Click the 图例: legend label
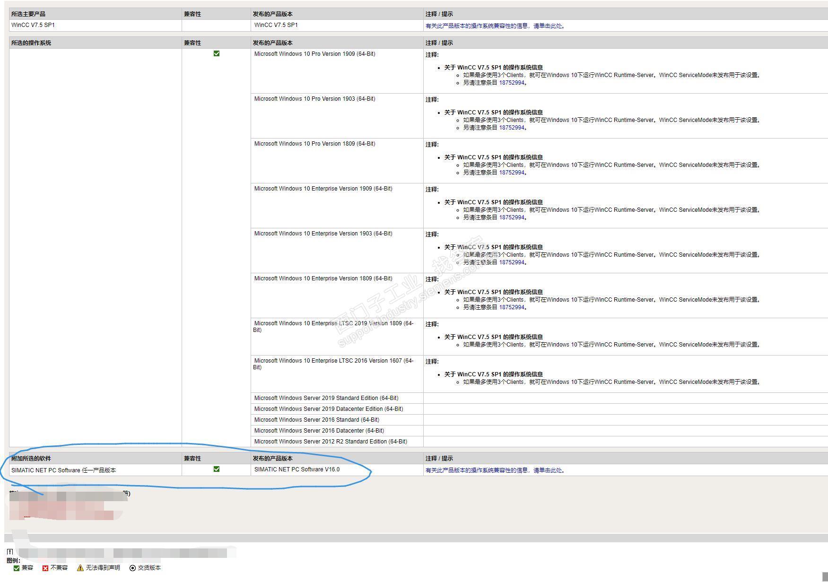Image resolution: width=828 pixels, height=582 pixels. click(14, 561)
